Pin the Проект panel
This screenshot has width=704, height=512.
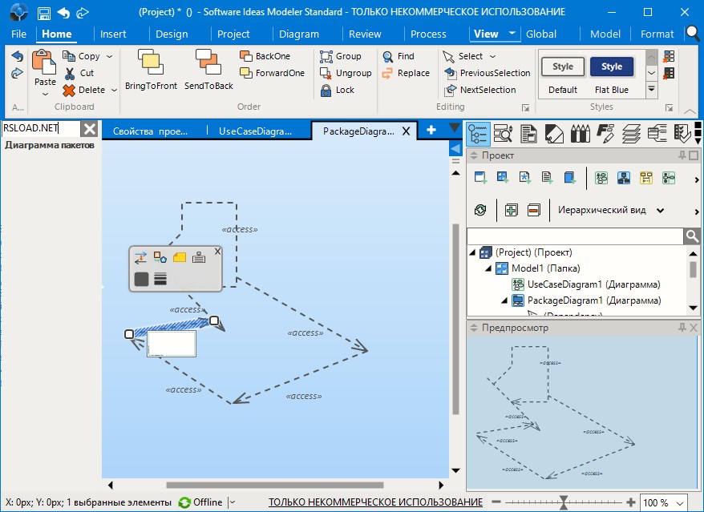click(682, 155)
